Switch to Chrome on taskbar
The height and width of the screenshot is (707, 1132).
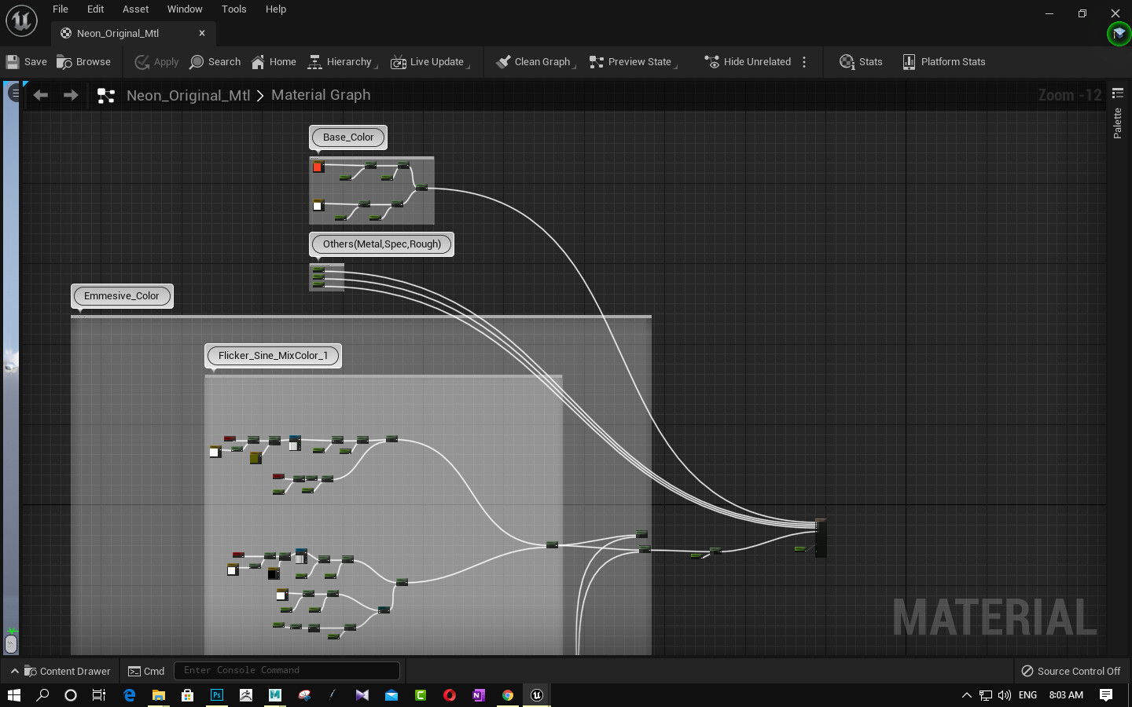508,694
